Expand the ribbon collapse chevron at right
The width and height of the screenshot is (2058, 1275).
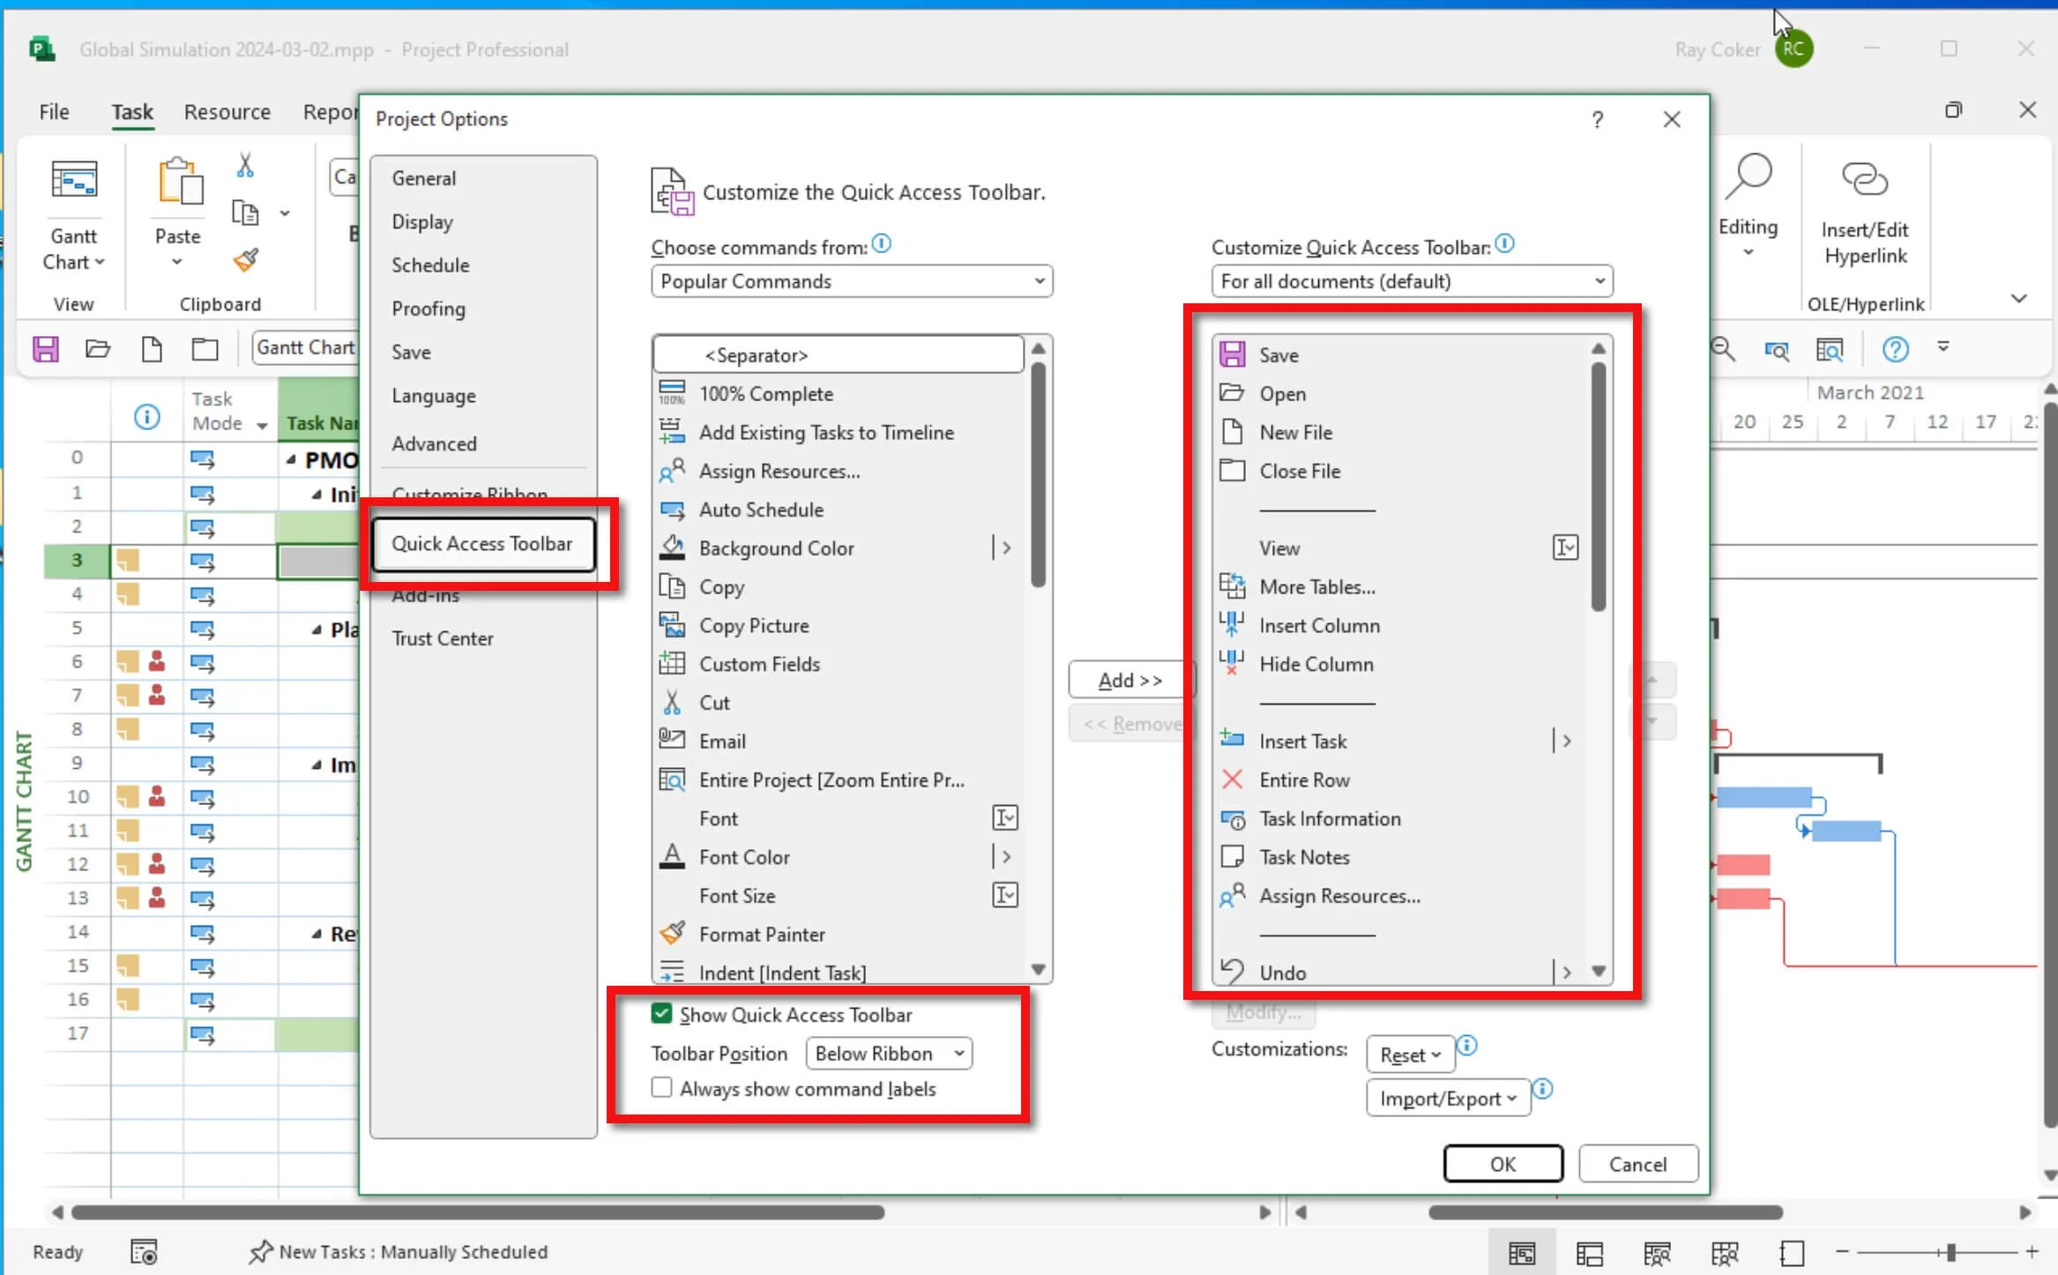[2018, 298]
